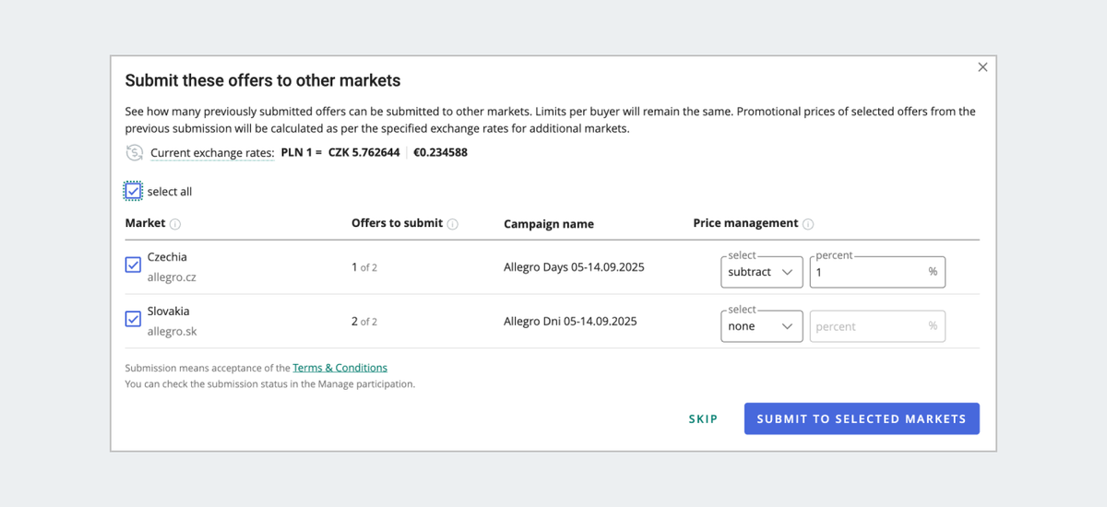Screen dimensions: 1107x507
Task: Click the Allegro Dni 05-14.09.2025 campaign name
Action: (570, 322)
